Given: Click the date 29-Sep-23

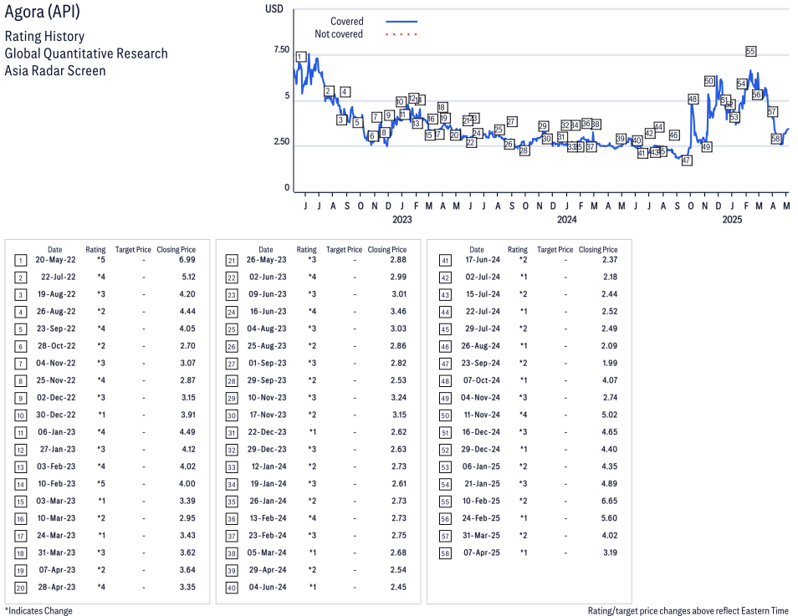Looking at the screenshot, I should (267, 380).
